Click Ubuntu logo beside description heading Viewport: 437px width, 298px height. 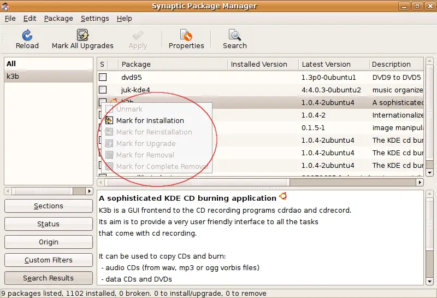coord(283,196)
